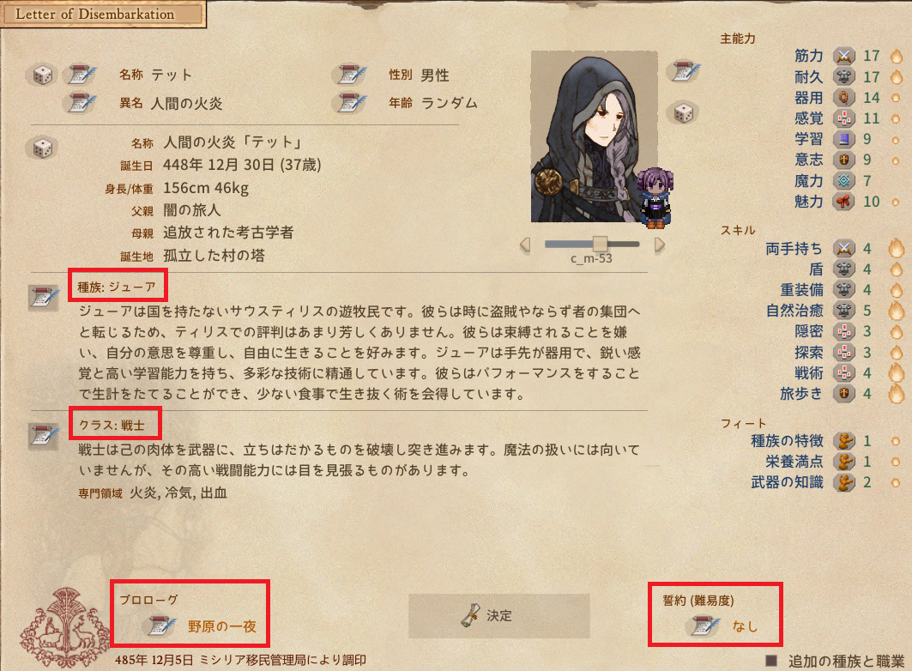Click the dice icon beside 名称 テット
This screenshot has width=912, height=671.
click(42, 75)
